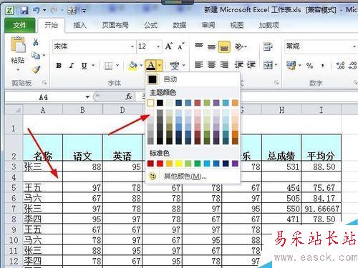Select row 7 header
Screen dimensions: 358x268
14,209
